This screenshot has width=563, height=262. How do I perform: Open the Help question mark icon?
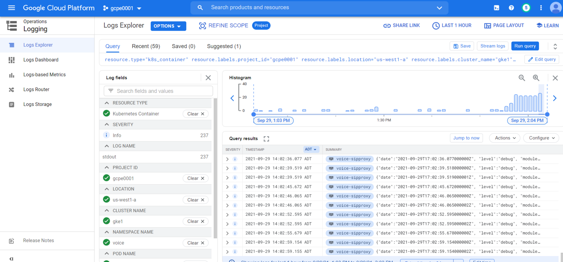coord(511,8)
